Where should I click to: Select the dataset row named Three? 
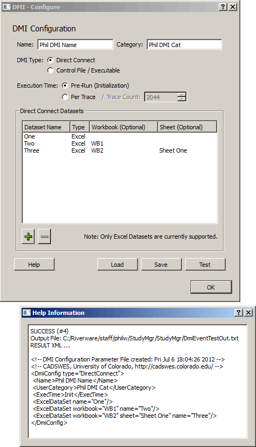120,150
